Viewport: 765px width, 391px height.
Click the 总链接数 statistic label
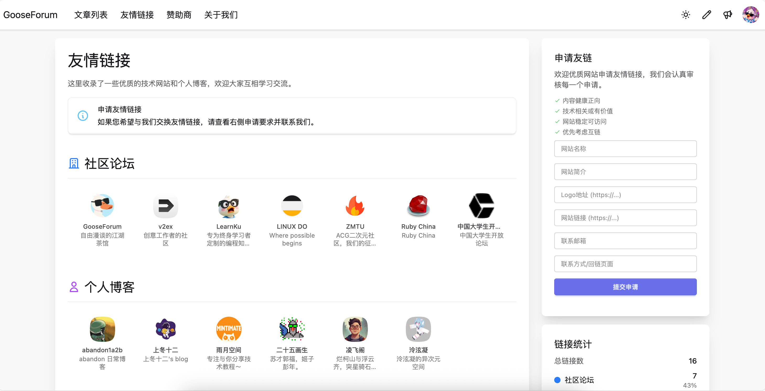click(x=569, y=361)
